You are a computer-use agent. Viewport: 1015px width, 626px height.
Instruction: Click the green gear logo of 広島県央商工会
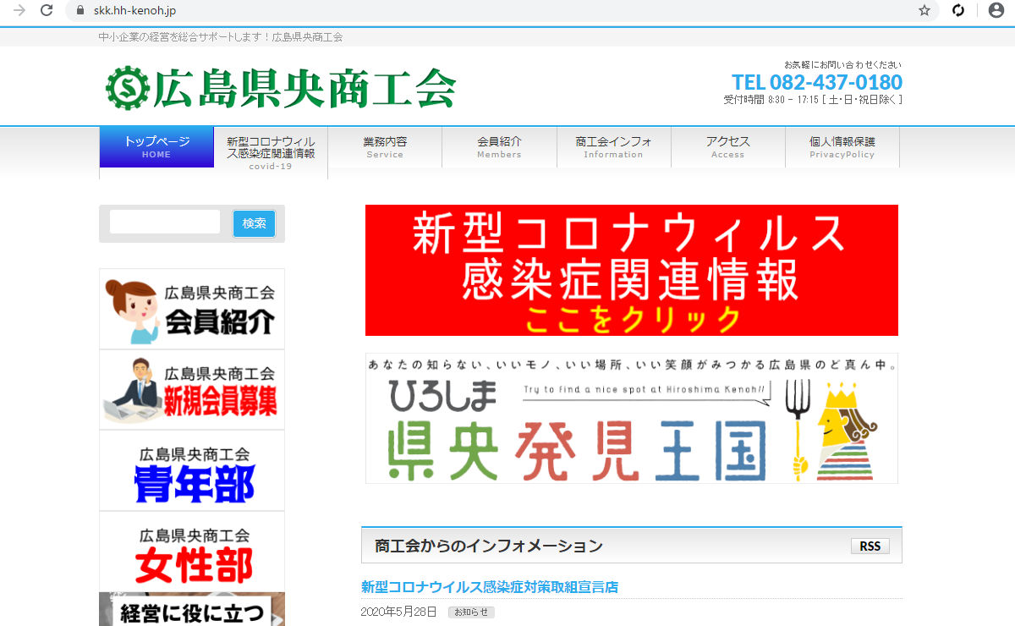pos(128,88)
